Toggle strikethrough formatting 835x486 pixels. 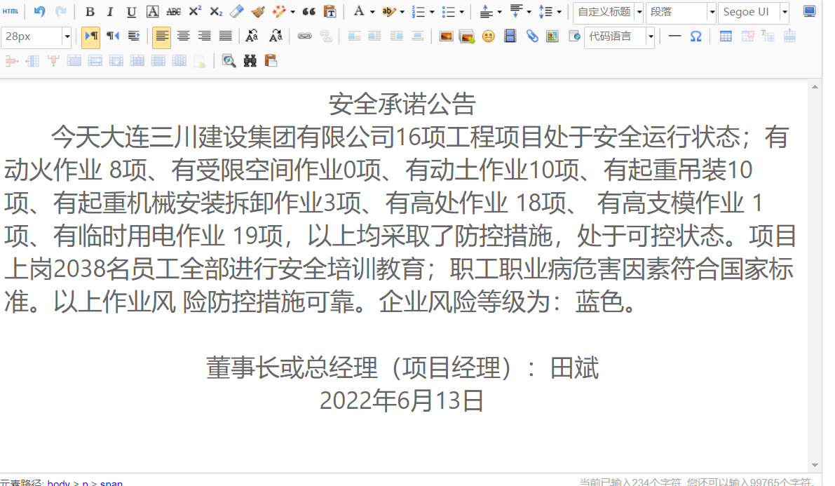click(x=174, y=11)
